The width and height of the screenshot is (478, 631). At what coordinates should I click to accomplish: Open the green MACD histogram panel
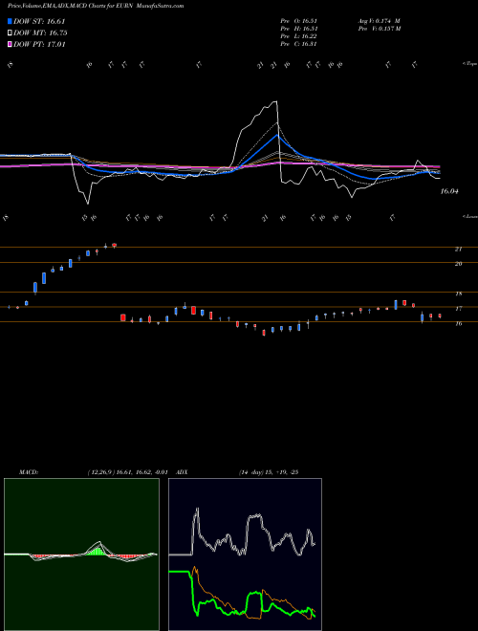pos(81,555)
